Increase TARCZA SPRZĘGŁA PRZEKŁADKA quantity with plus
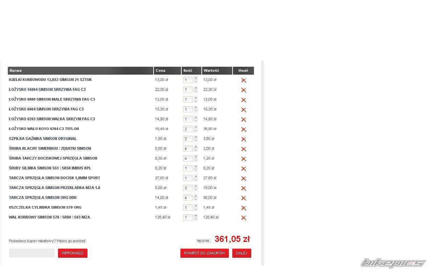This screenshot has width=434, height=271. (196, 186)
